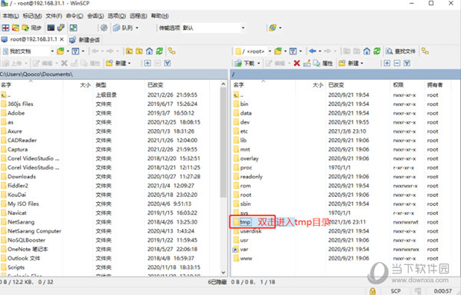
Task: Open the 帮助(H) menu
Action: tap(160, 15)
